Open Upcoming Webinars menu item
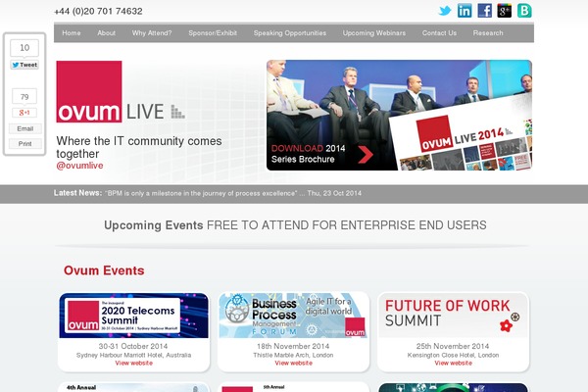588x392 pixels. click(x=374, y=33)
